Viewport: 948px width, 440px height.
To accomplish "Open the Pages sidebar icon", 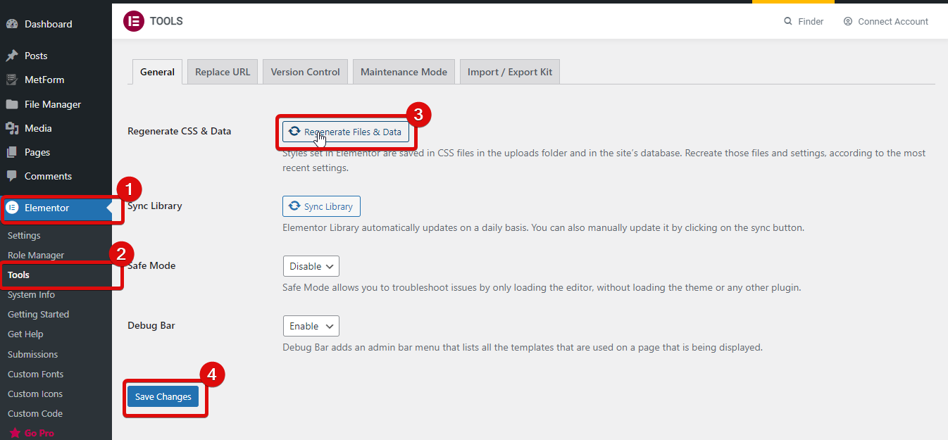I will pos(14,151).
